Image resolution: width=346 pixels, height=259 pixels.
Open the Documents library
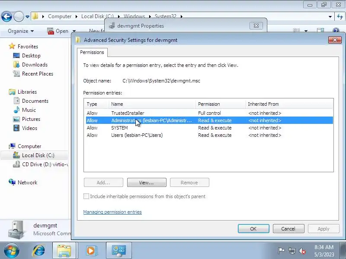pos(35,101)
